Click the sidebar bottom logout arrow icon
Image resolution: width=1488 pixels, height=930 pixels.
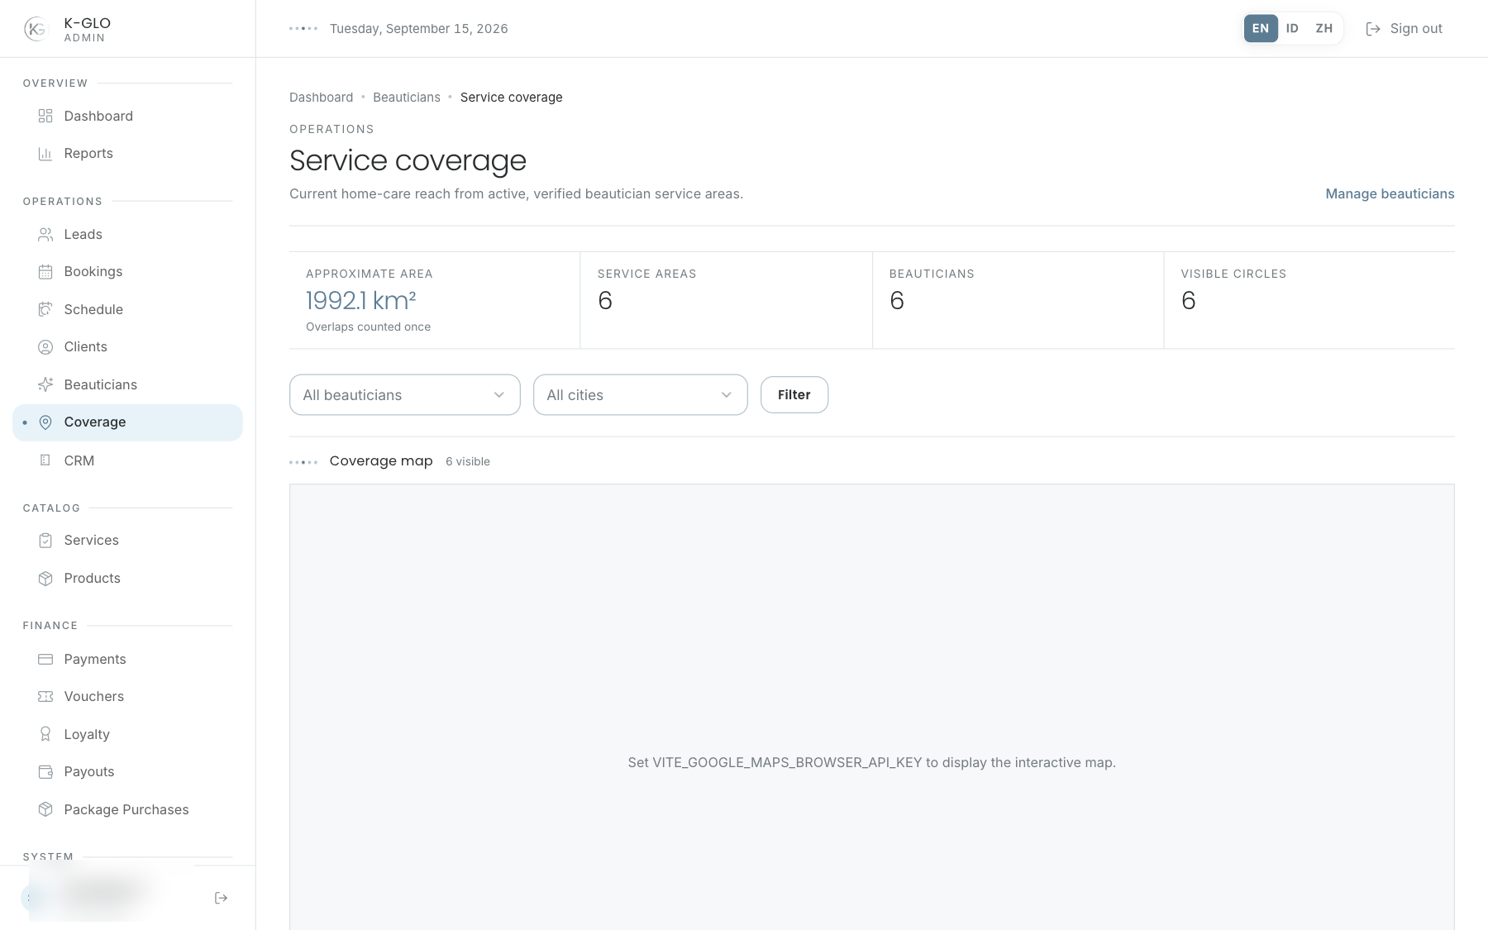tap(221, 898)
